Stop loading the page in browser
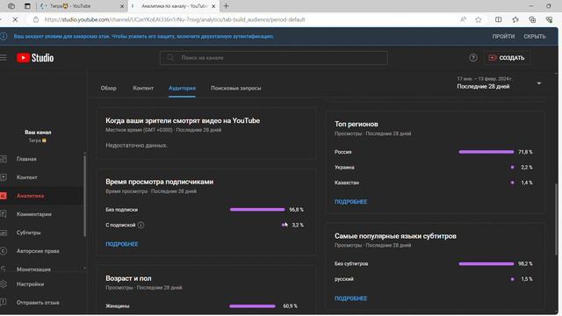Viewport: 562px width, 316px height. tap(15, 19)
